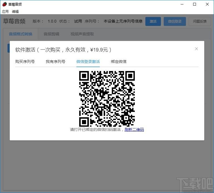Image resolution: width=214 pixels, height=193 pixels.
Task: Click the blue 激活 button
Action: click(x=153, y=21)
